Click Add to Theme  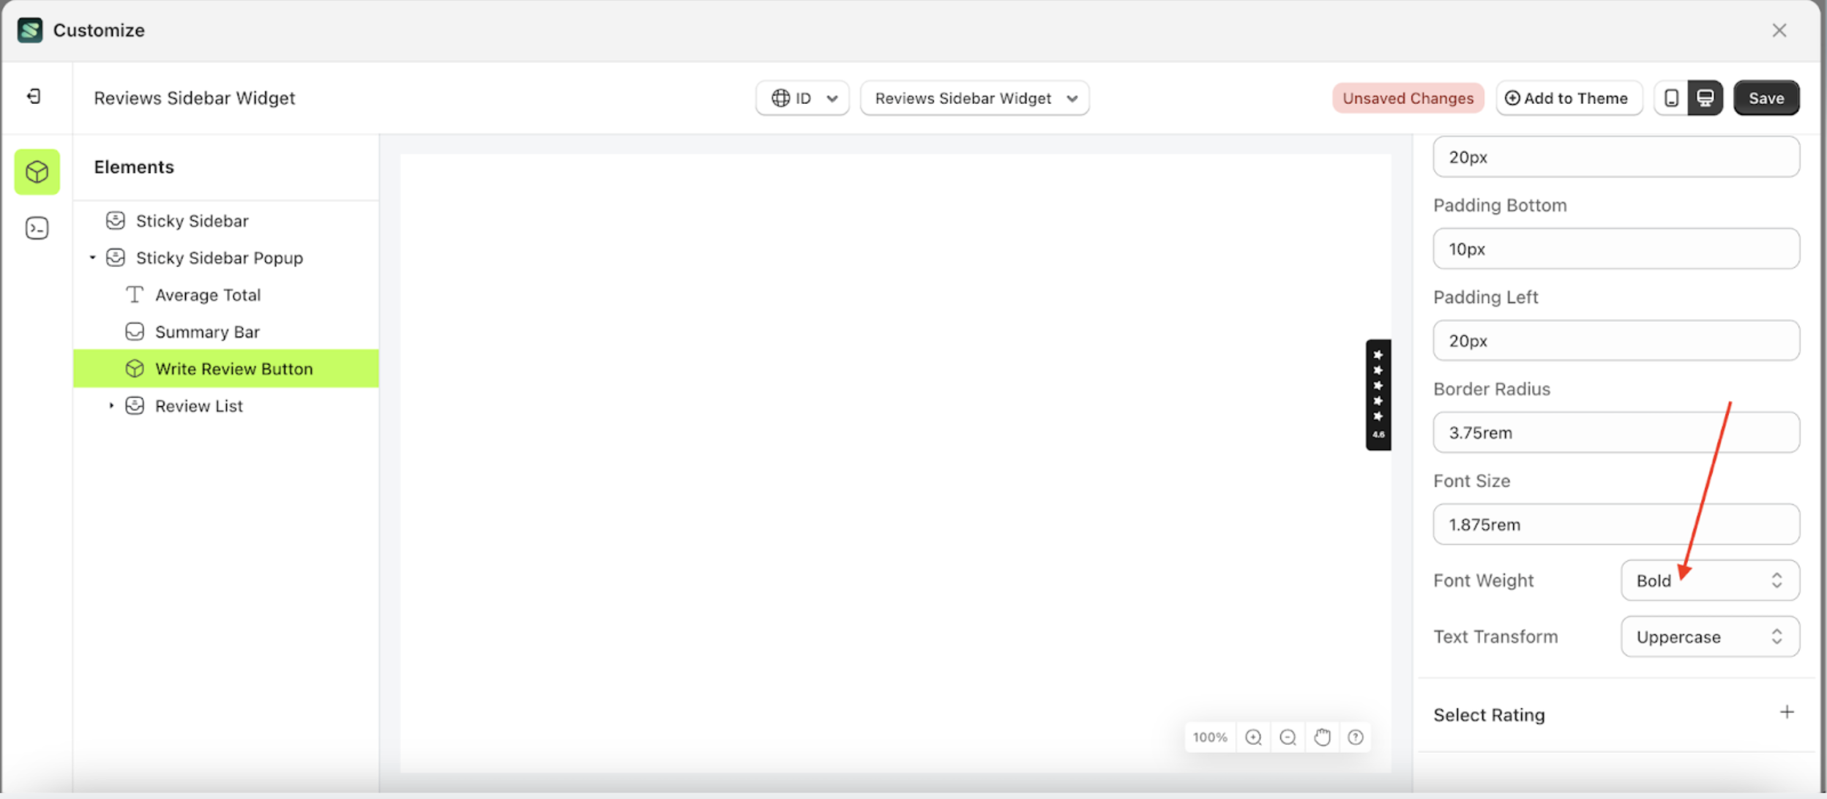pyautogui.click(x=1569, y=97)
